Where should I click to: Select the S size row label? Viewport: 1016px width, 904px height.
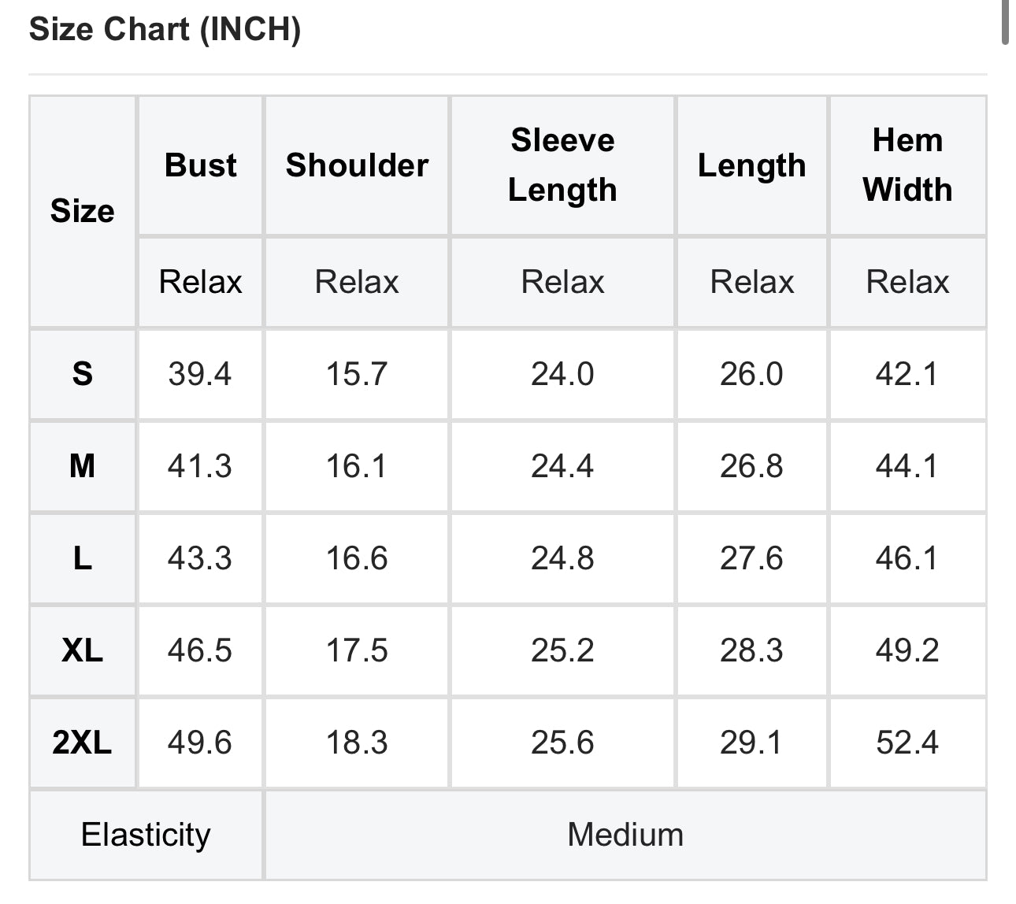[x=83, y=374]
